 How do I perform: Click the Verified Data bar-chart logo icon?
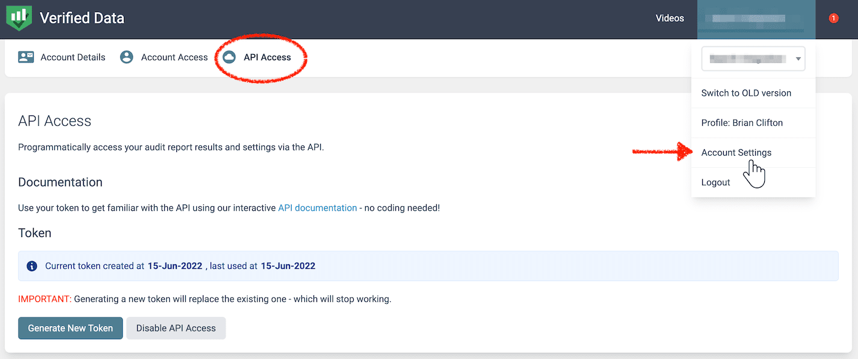20,18
